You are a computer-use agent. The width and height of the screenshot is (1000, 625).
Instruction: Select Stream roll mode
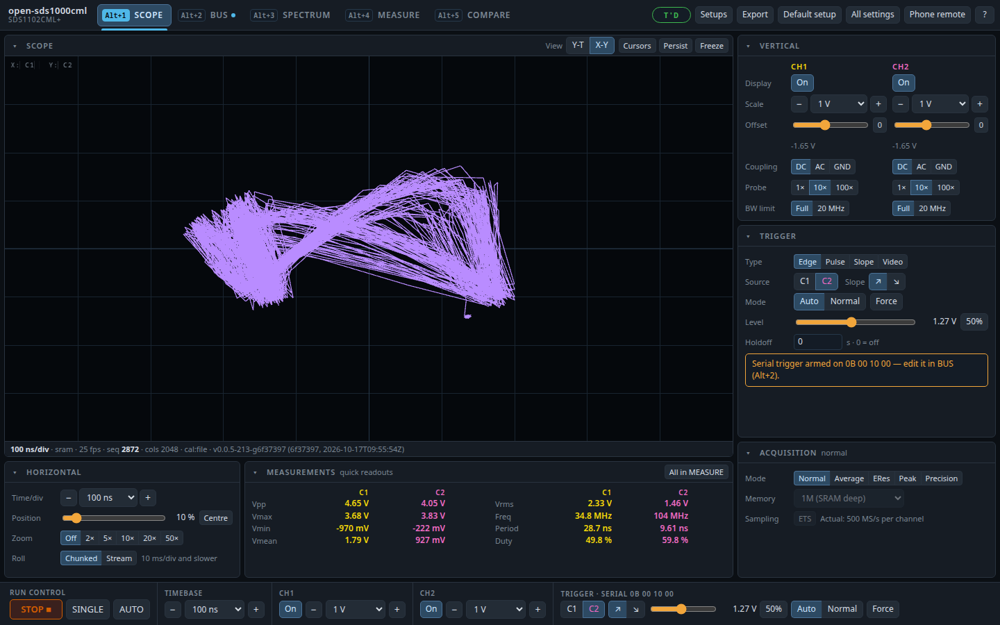click(119, 558)
